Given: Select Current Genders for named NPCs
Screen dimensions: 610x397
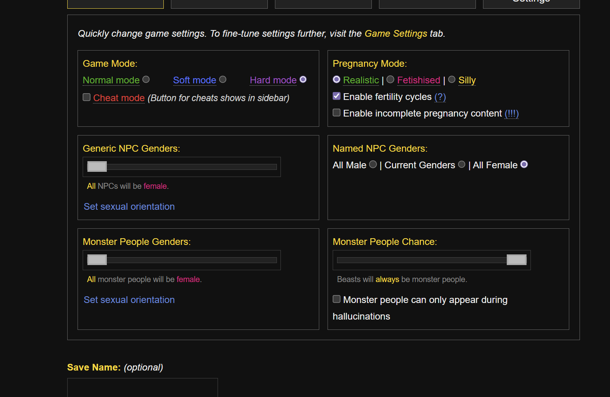Looking at the screenshot, I should (x=462, y=164).
